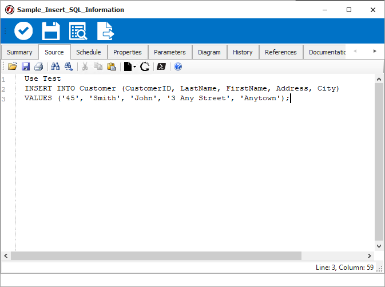Click the 'Line: 3, Column: 59' status text
Image resolution: width=385 pixels, height=287 pixels.
click(x=344, y=268)
